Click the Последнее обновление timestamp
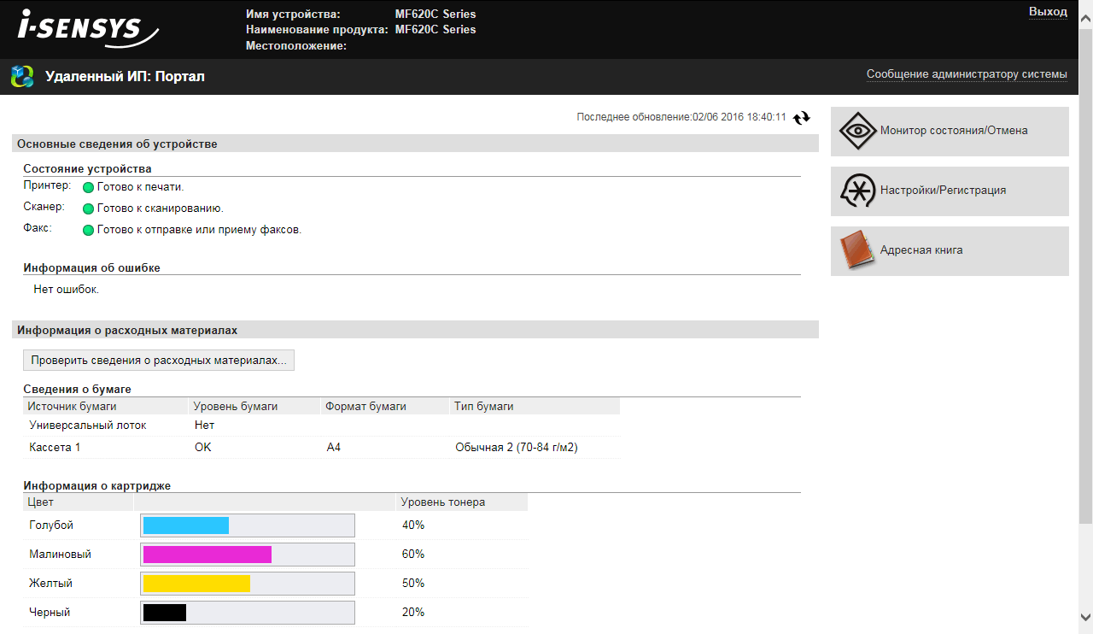The image size is (1093, 634). pyautogui.click(x=681, y=117)
